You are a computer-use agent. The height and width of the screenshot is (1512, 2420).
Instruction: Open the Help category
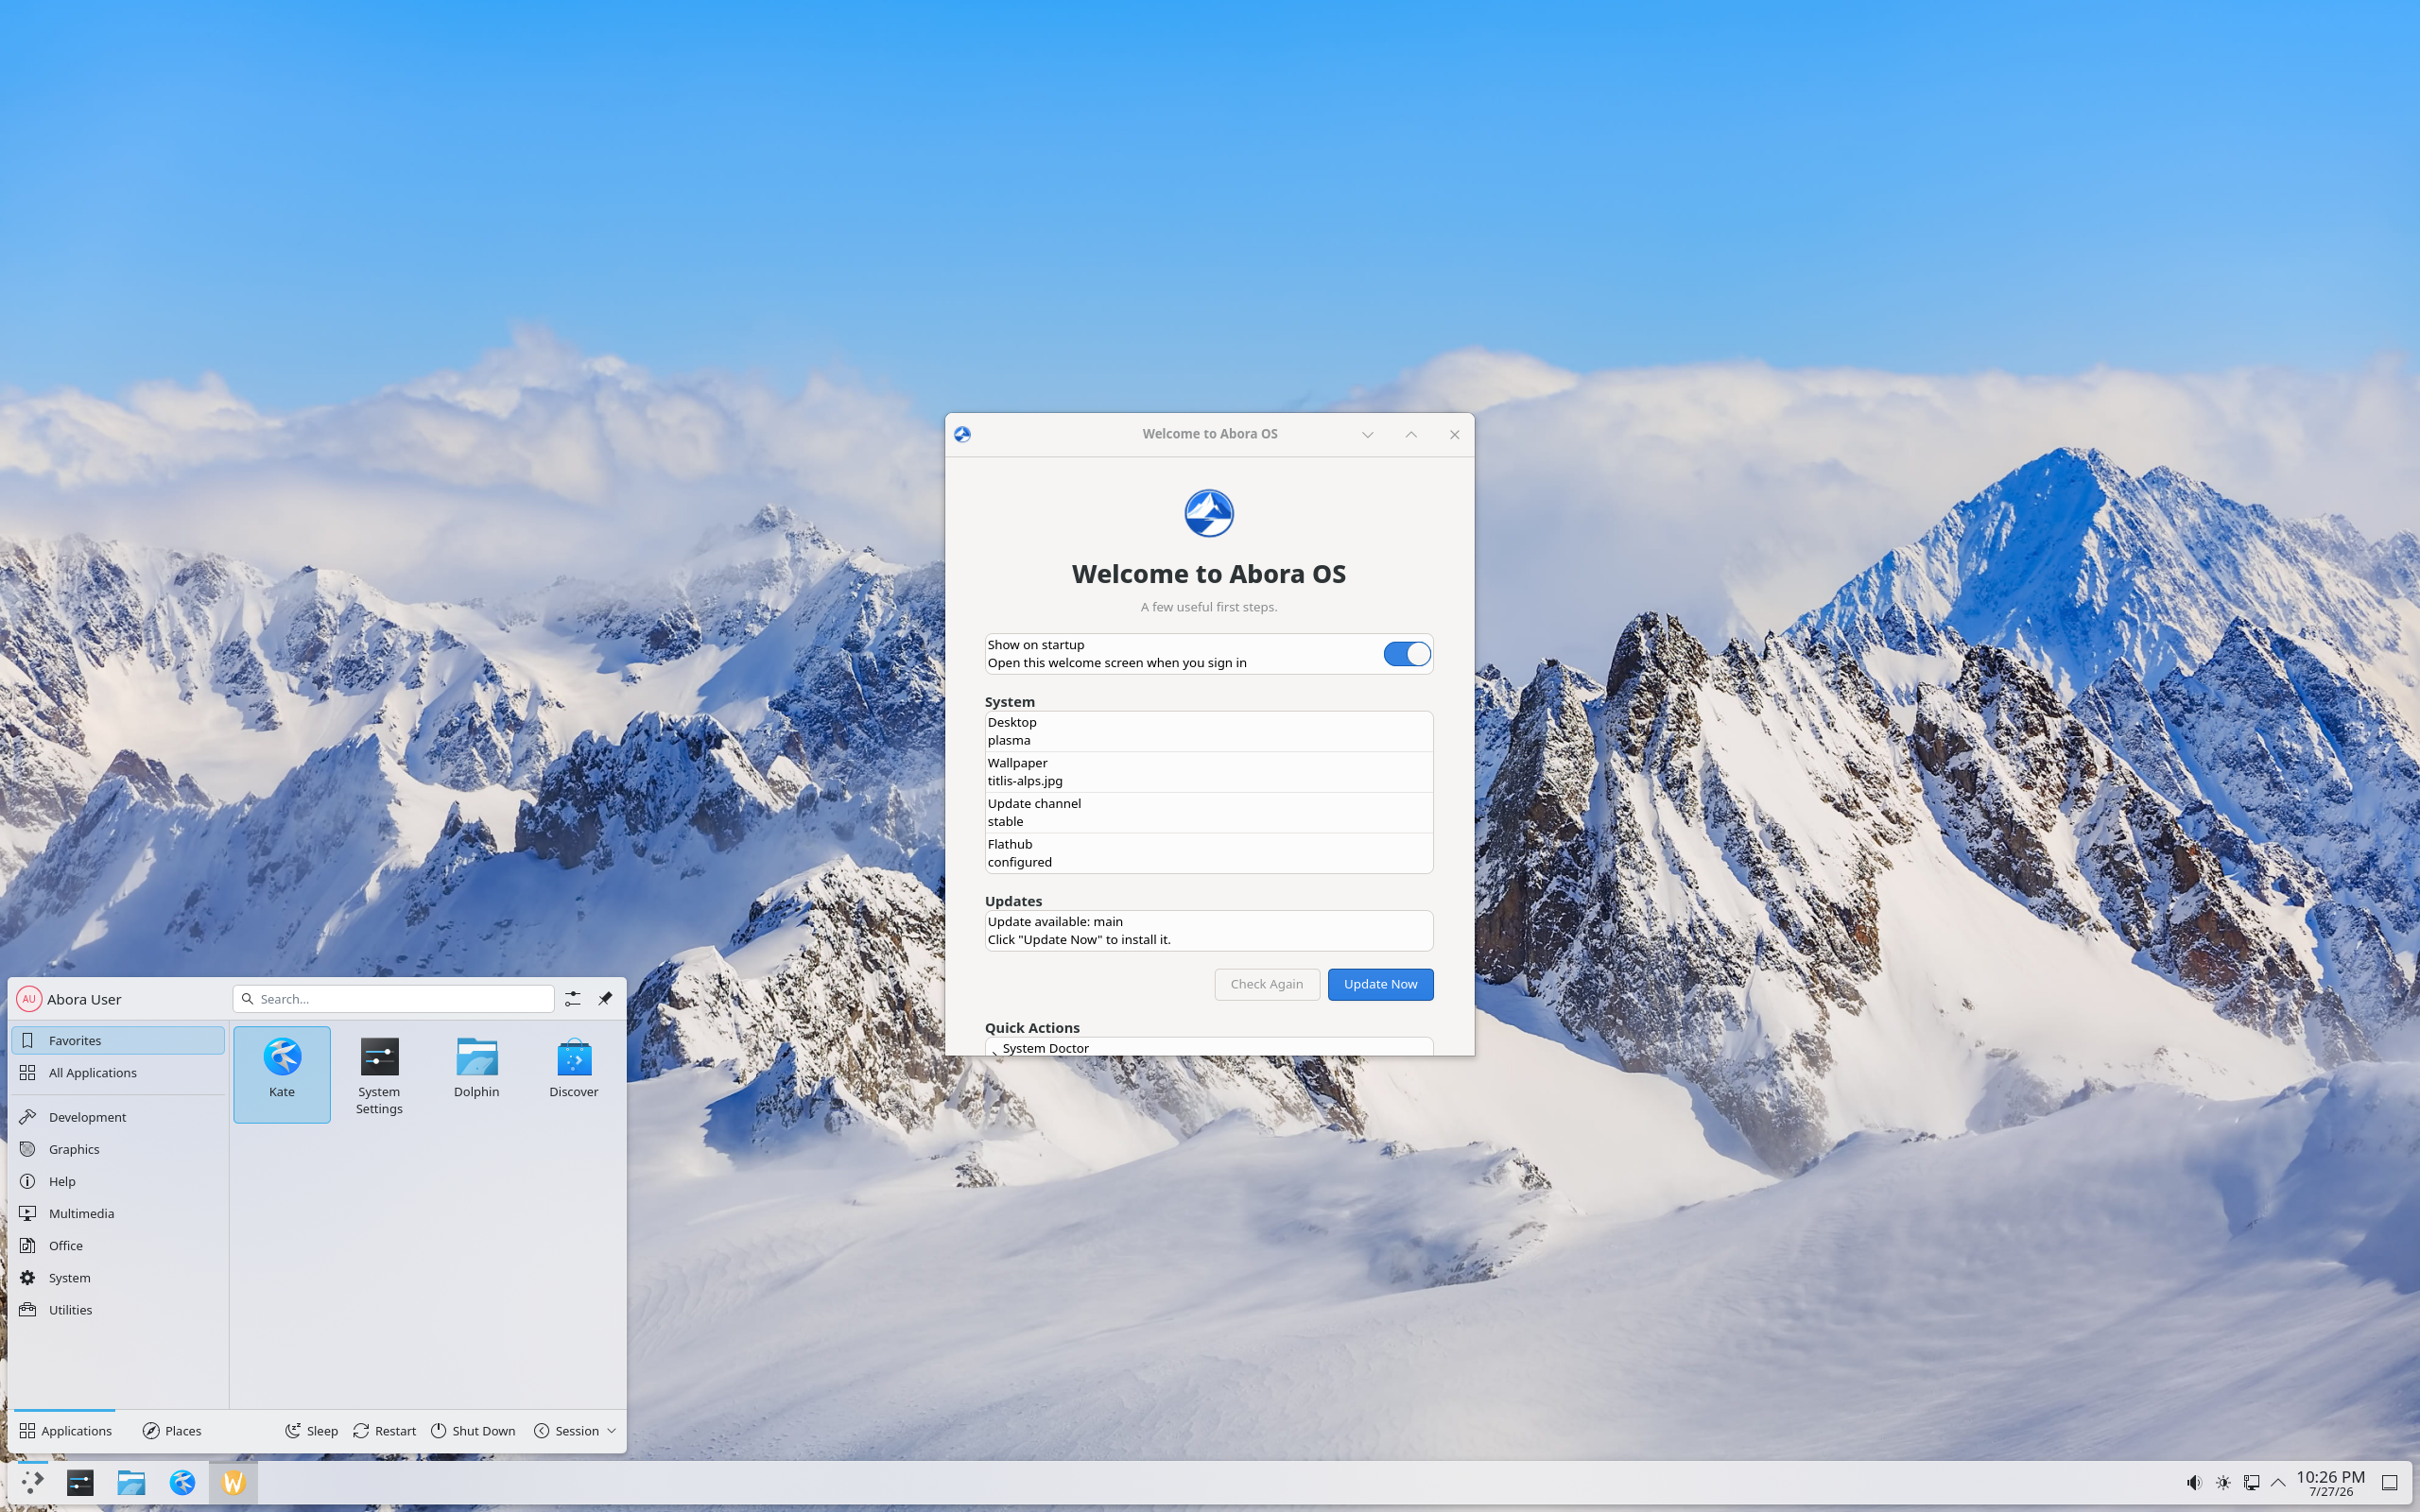(118, 1181)
